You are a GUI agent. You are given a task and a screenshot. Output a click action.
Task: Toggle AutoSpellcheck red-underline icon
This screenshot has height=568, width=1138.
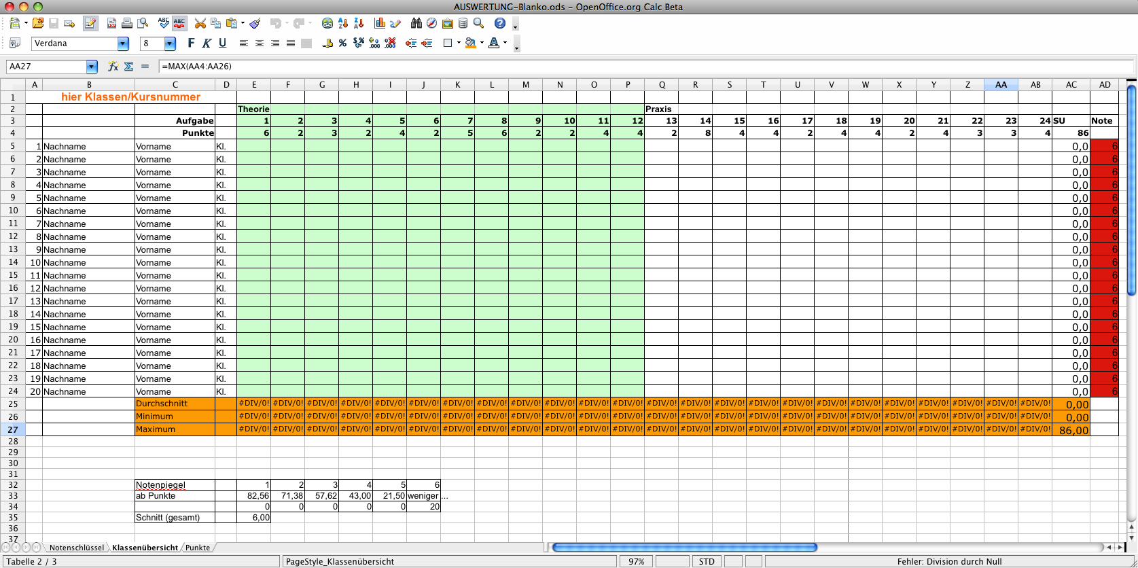pyautogui.click(x=179, y=23)
